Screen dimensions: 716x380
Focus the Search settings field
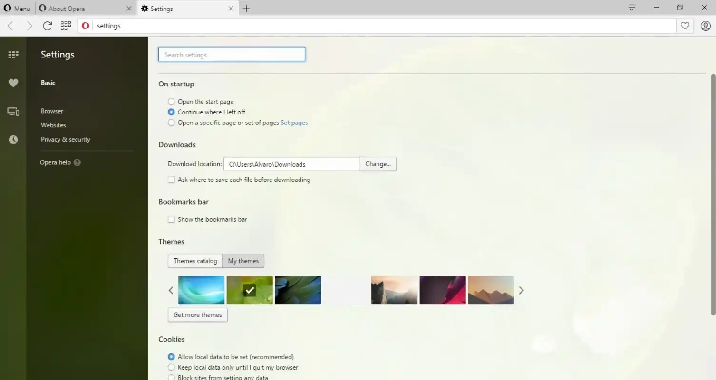pyautogui.click(x=232, y=55)
